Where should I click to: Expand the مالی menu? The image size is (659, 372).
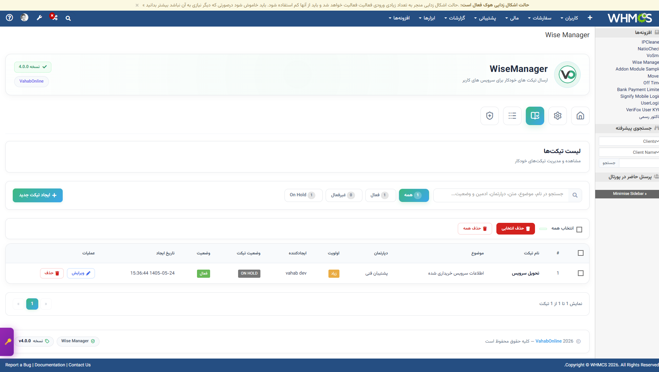[x=512, y=18]
